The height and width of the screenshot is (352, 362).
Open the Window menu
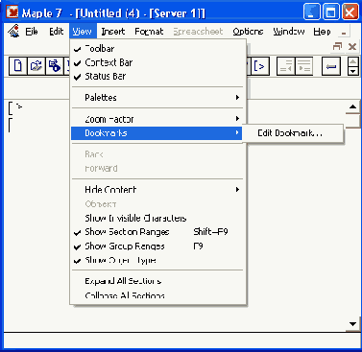tap(289, 32)
